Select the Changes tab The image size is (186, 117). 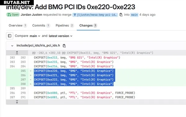[x=88, y=25]
